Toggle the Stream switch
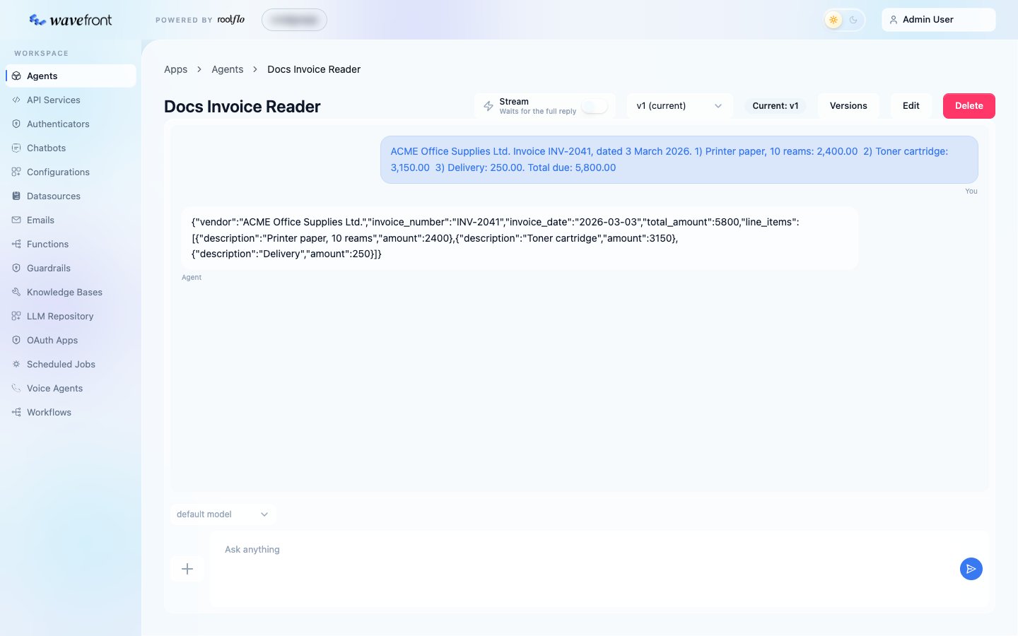 click(595, 106)
